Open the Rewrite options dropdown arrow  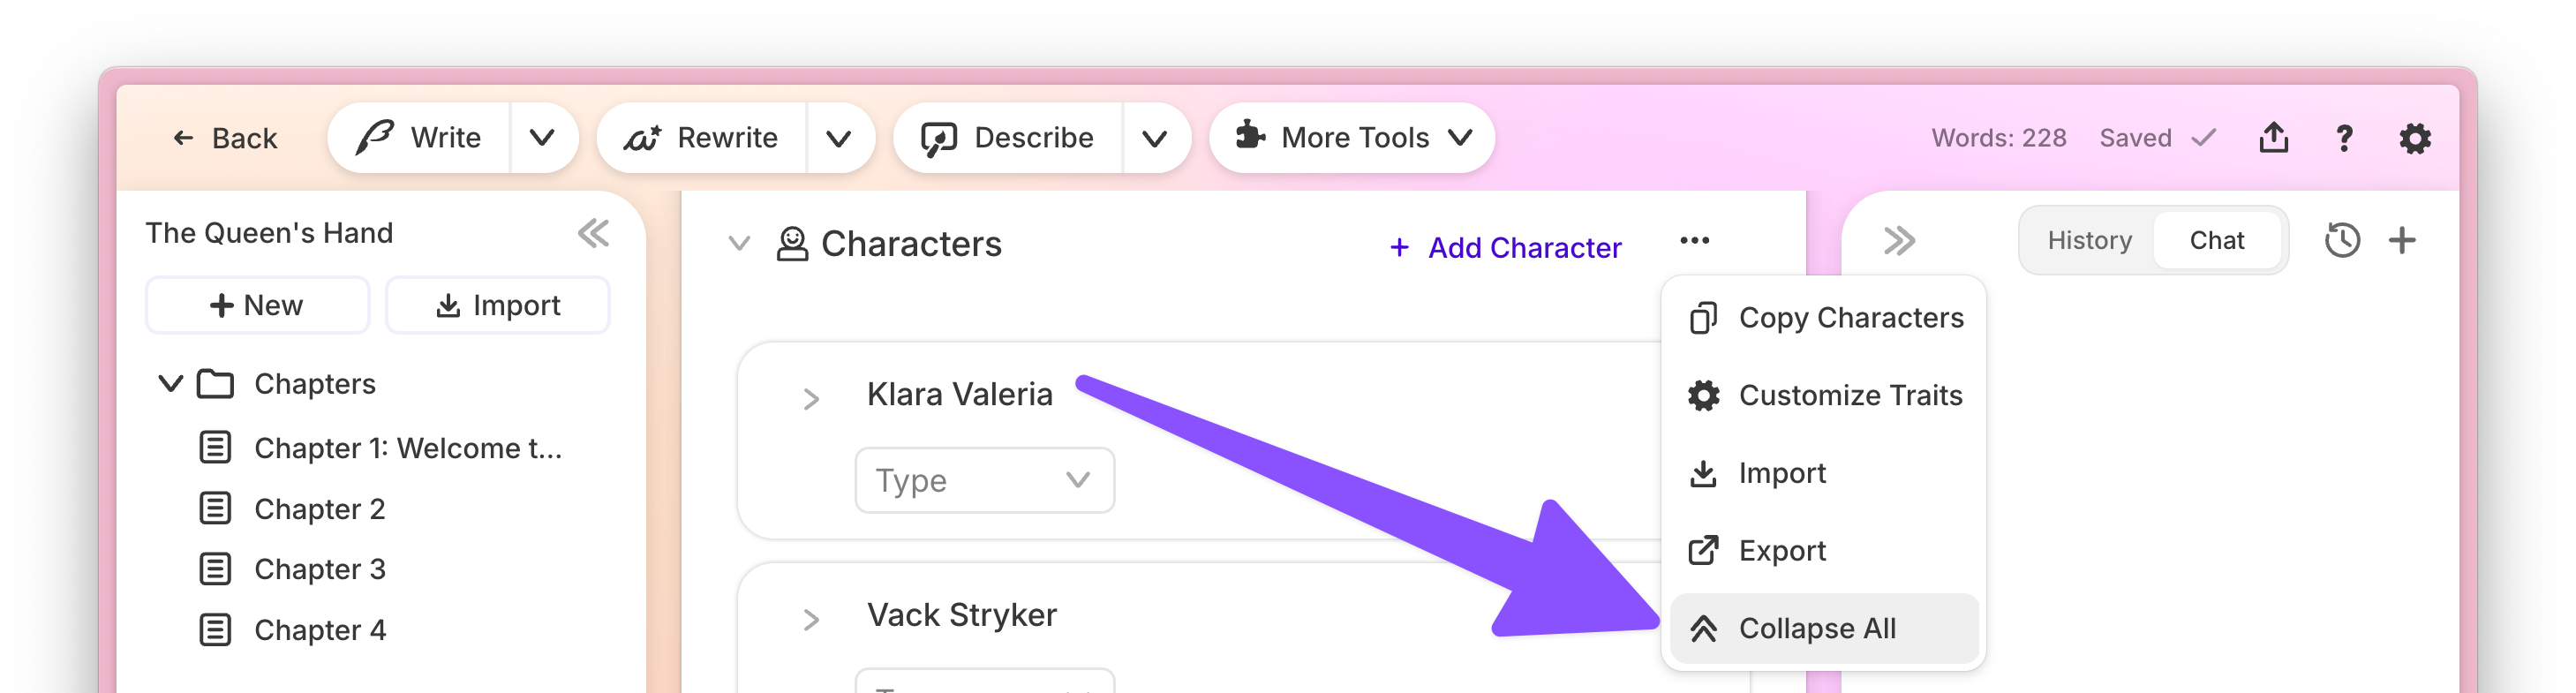tap(839, 138)
